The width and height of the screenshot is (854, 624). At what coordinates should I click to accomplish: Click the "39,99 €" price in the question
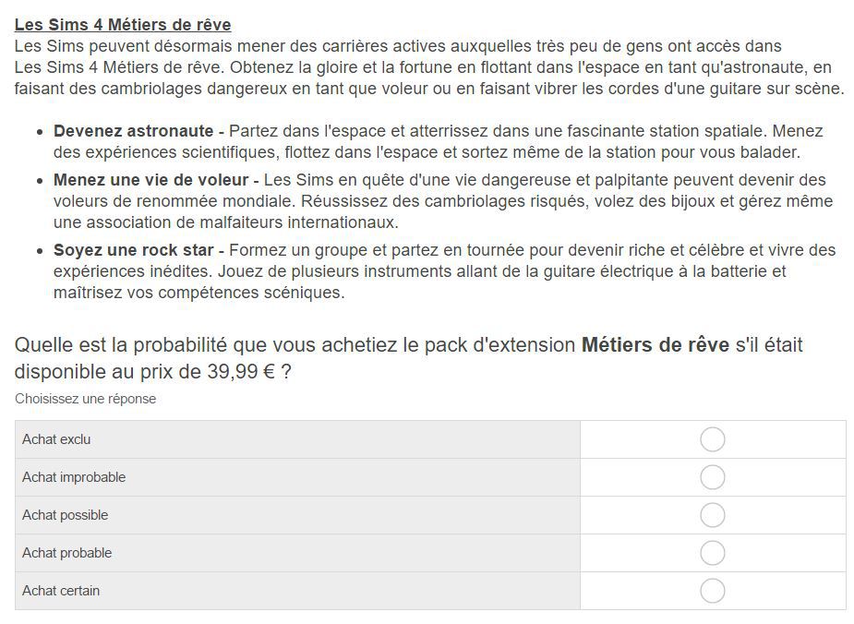(241, 371)
